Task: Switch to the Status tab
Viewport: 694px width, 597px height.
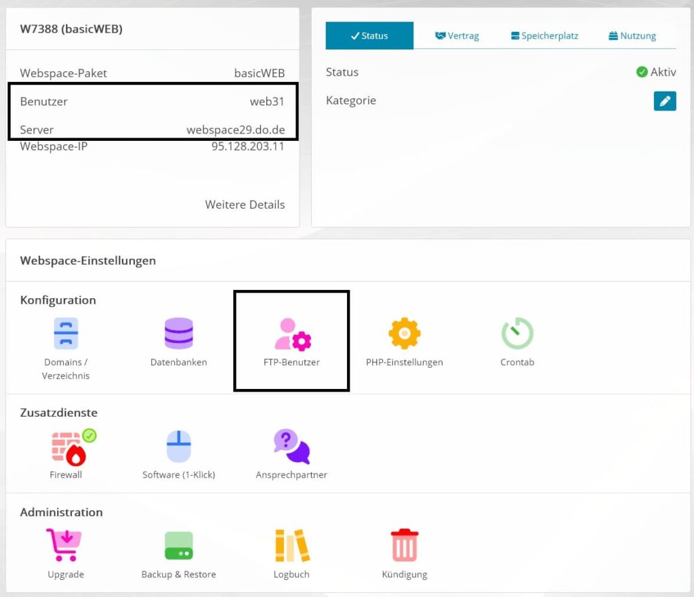Action: tap(369, 36)
